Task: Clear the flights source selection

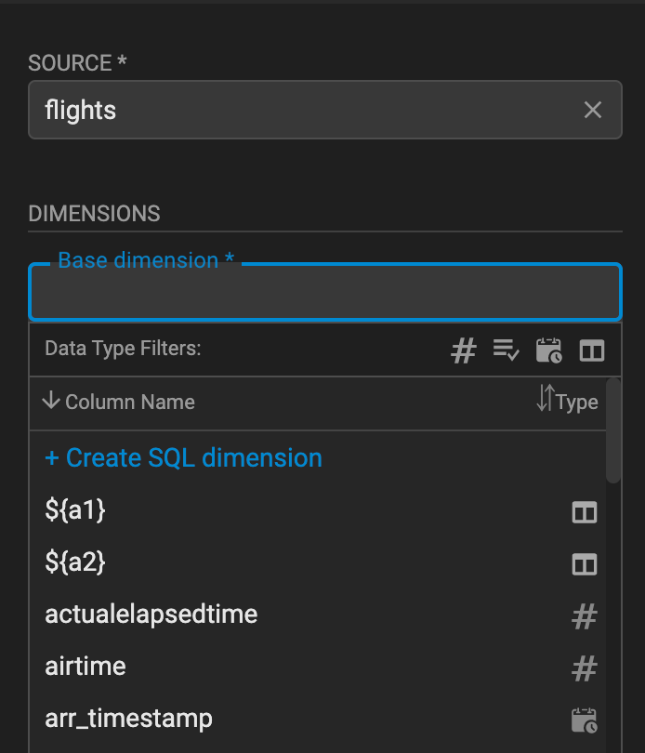Action: 593,110
